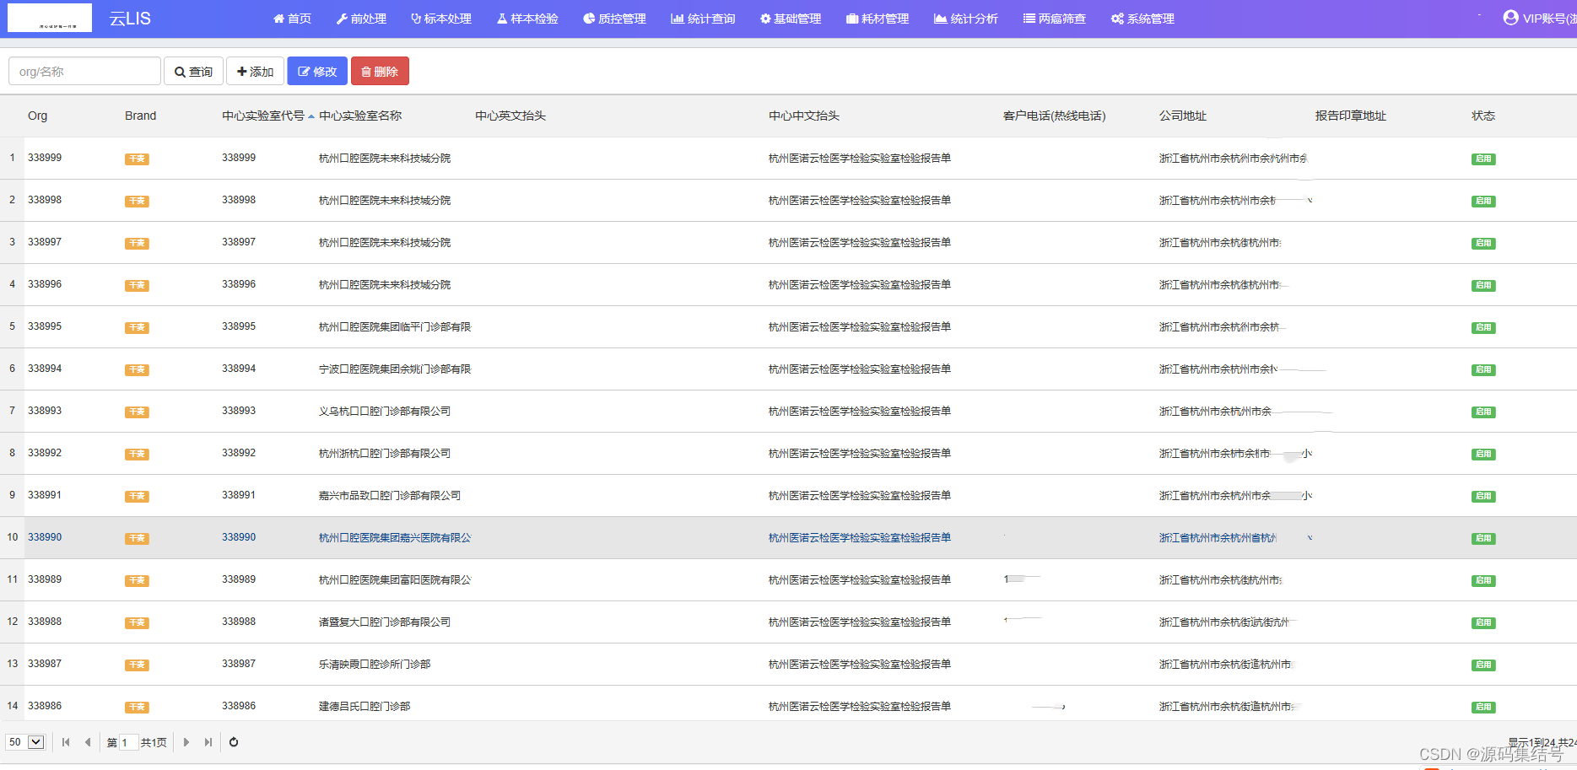Viewport: 1577px width, 770px height.
Task: Click 中心中文抬头 cell in row 338995
Action: 860,326
